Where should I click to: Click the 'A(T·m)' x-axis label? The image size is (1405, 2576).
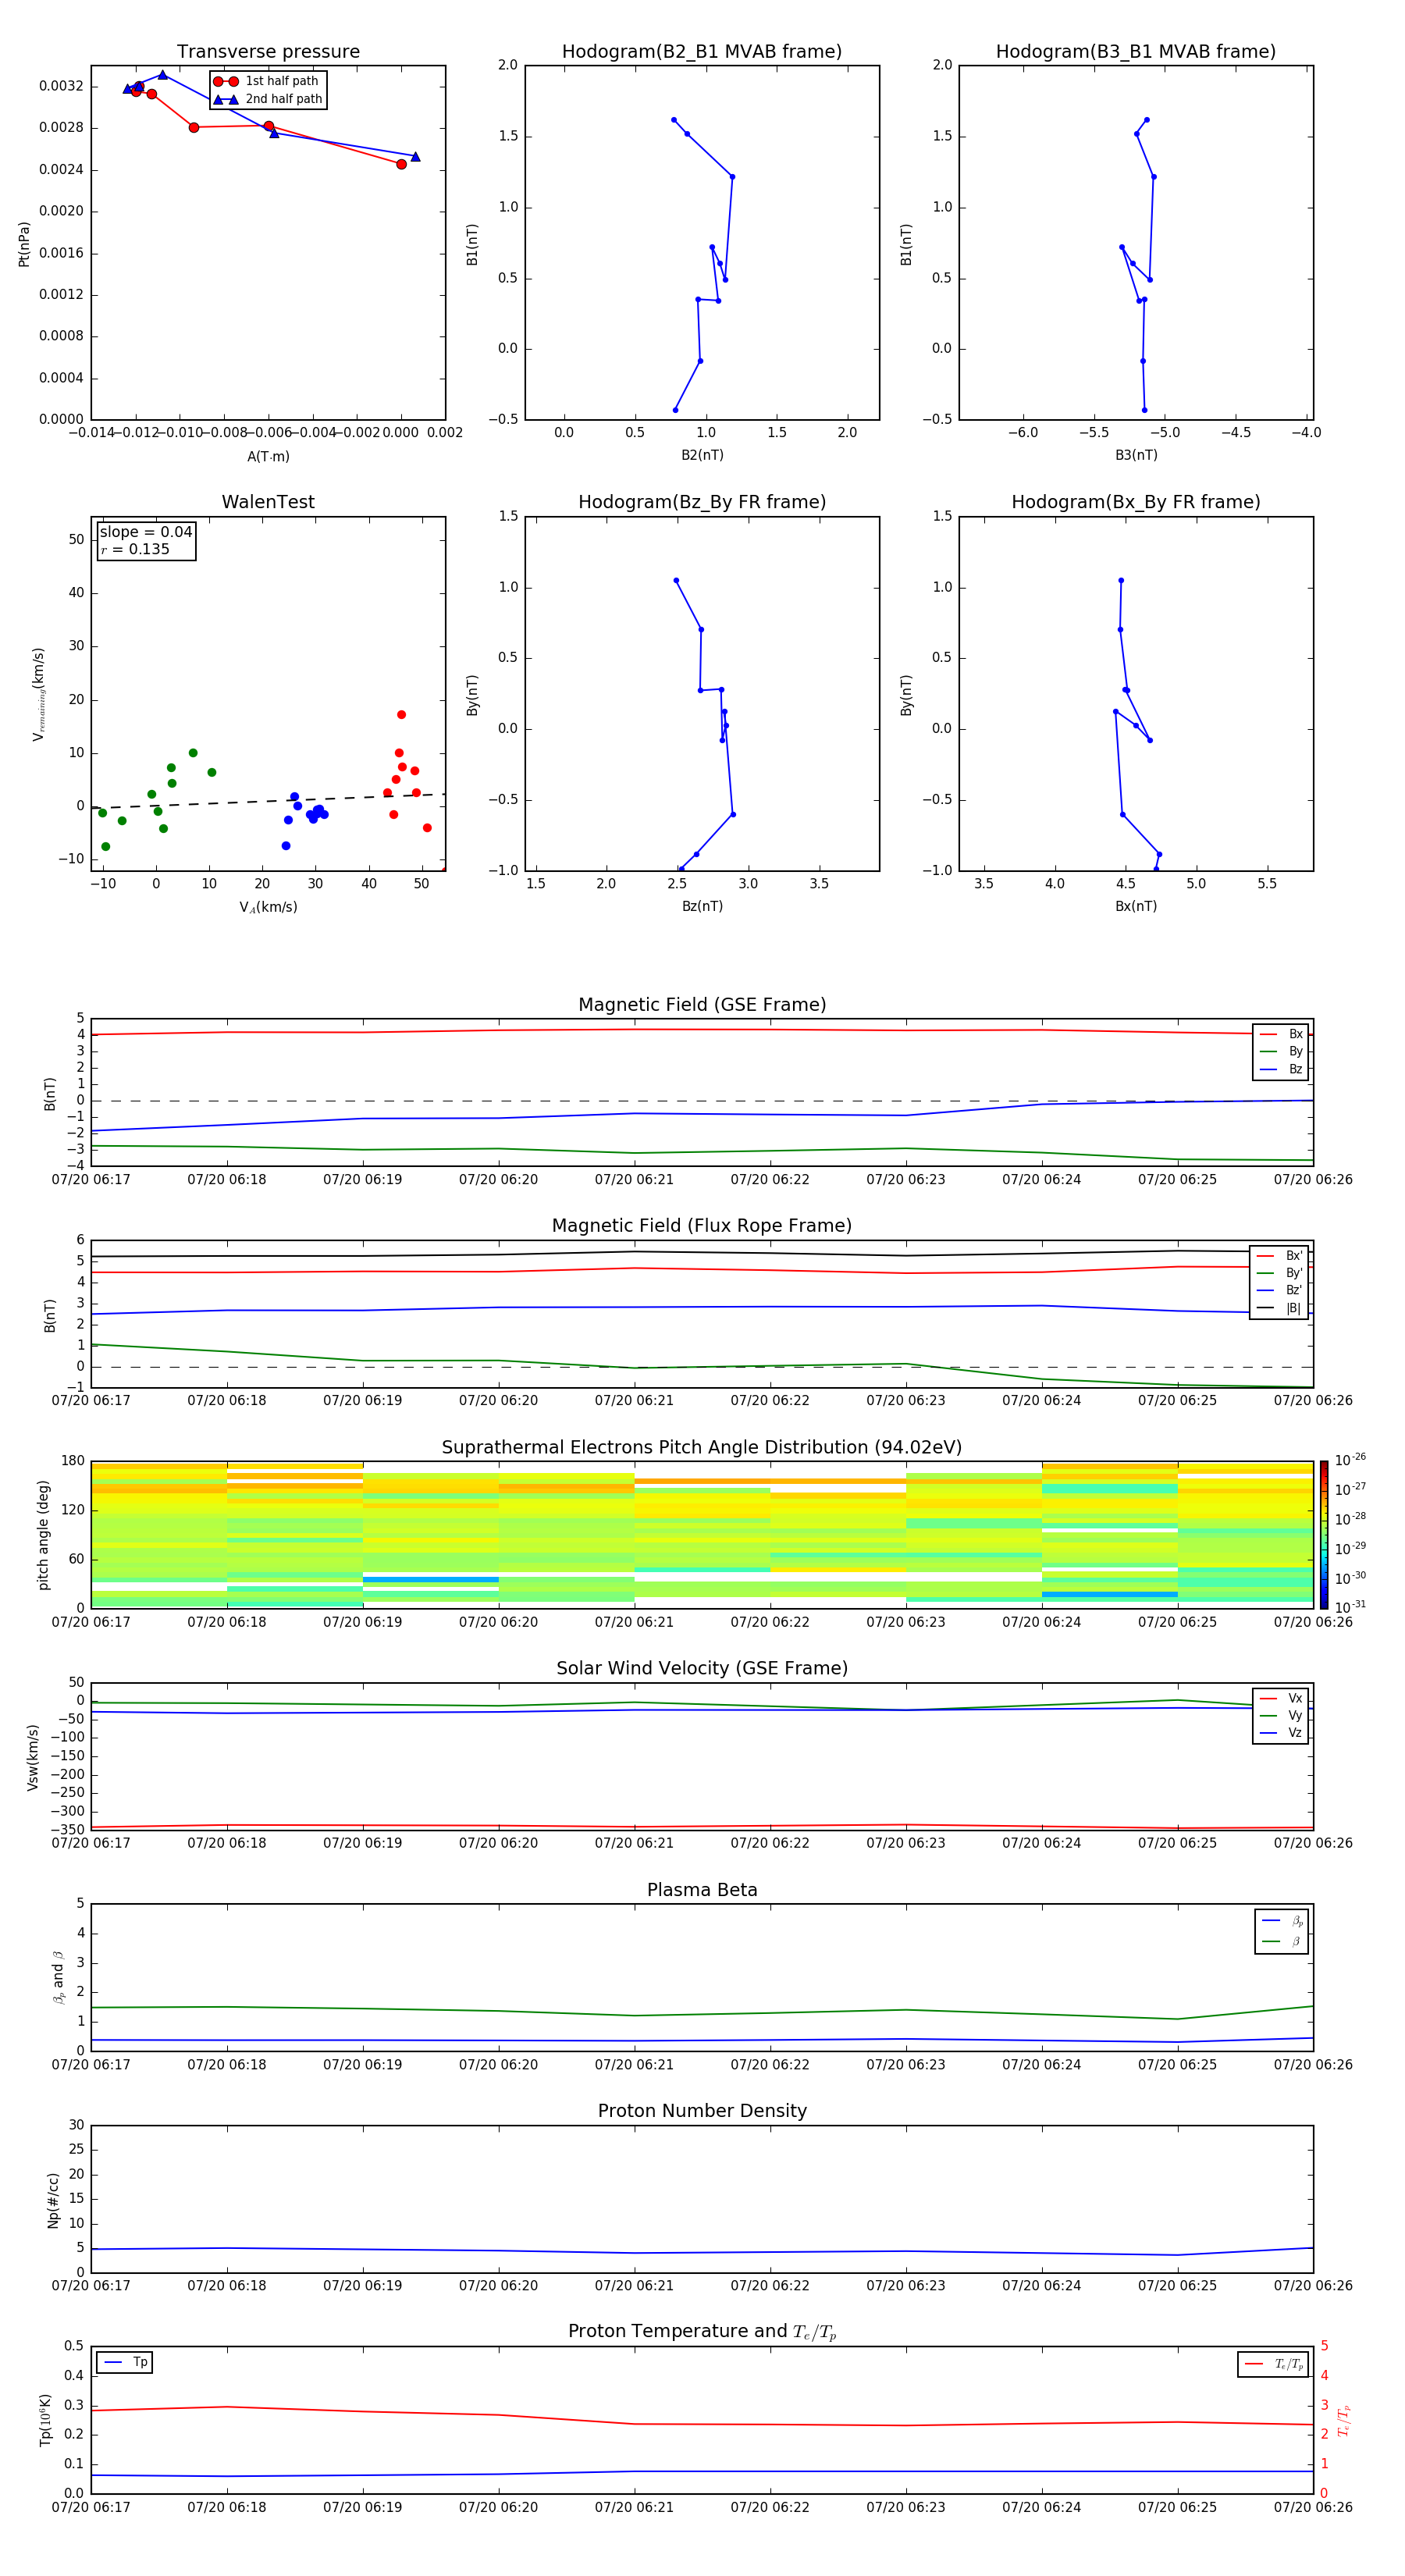268,456
